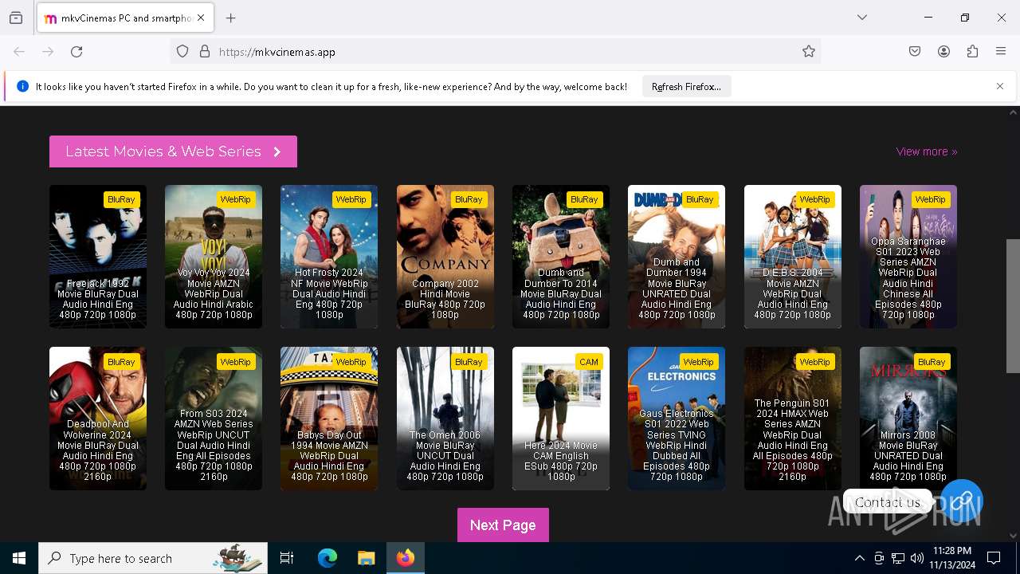Open the Firefox account icon

pyautogui.click(x=943, y=52)
